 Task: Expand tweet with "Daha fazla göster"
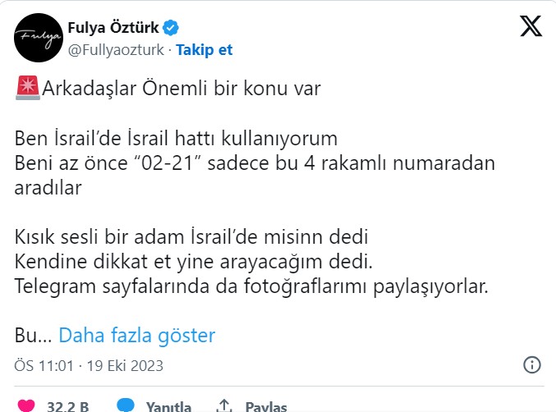137,335
